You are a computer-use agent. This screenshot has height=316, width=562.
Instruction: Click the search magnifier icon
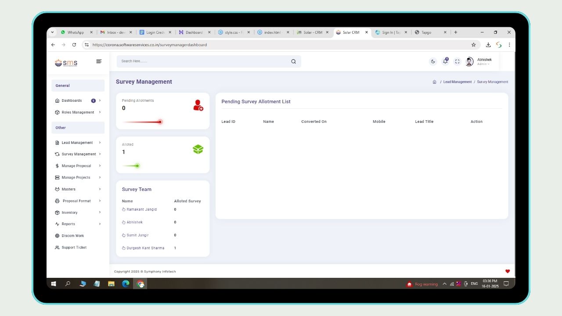click(x=293, y=61)
